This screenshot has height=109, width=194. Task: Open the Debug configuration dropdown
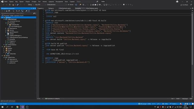pyautogui.click(x=31, y=5)
